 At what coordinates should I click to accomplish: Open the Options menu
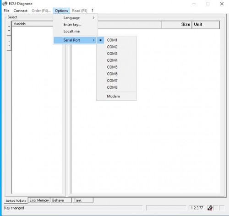pyautogui.click(x=61, y=11)
